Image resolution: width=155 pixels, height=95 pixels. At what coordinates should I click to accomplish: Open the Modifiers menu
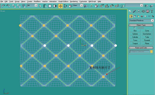37,2
